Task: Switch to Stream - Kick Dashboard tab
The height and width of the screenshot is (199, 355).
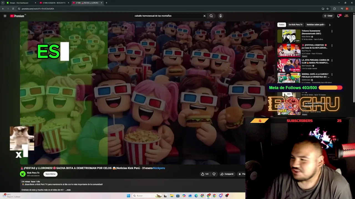Action: click(x=22, y=3)
